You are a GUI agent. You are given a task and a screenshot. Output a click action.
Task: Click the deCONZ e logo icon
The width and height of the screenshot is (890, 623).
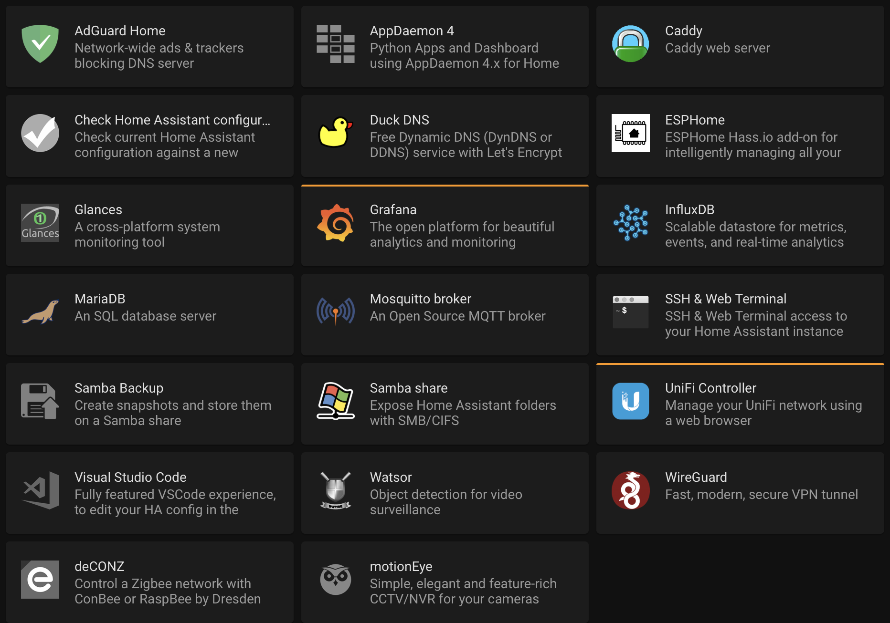(x=40, y=580)
